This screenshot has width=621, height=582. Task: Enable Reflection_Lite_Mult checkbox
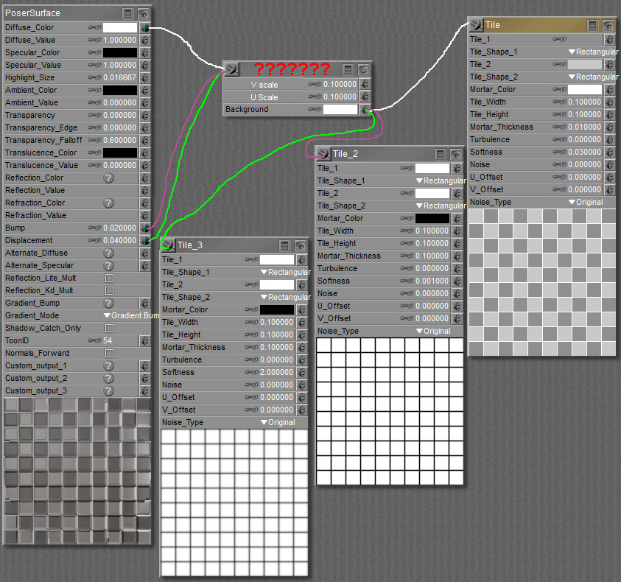110,278
